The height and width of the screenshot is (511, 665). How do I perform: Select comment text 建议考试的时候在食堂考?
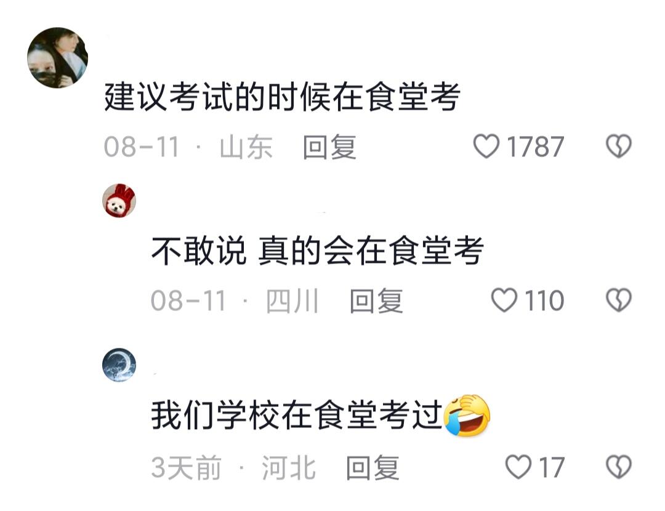(282, 97)
